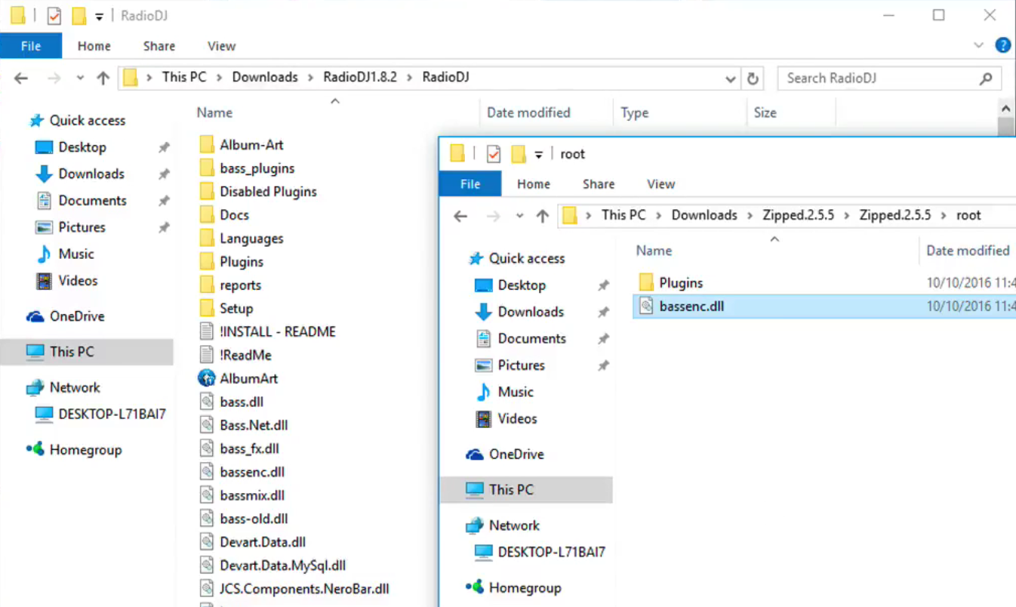Open Help in RadioDJ window
Screen dimensions: 1016x607
1002,45
